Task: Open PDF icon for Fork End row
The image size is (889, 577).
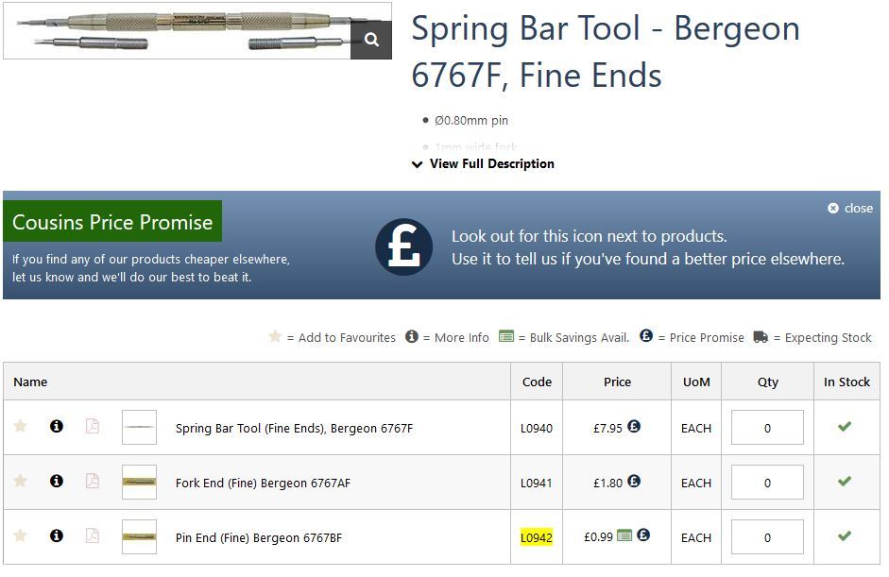Action: point(93,481)
